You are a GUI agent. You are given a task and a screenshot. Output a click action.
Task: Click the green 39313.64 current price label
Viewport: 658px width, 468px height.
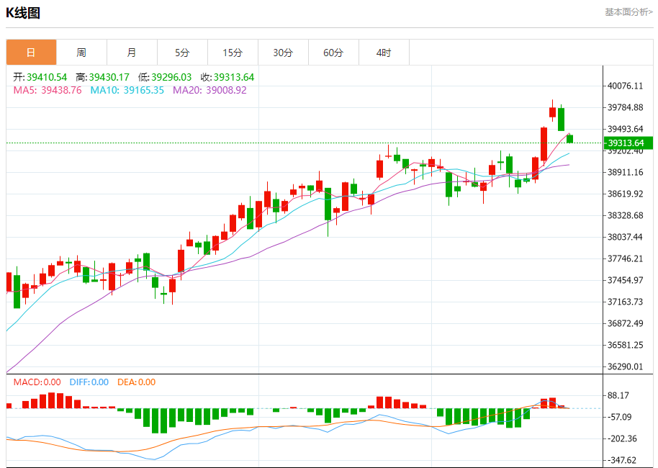point(628,143)
